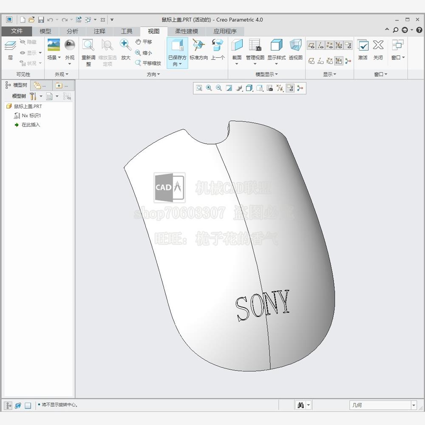The image size is (425, 425).
Task: Click 放大 zoom in icon
Action: click(x=125, y=45)
